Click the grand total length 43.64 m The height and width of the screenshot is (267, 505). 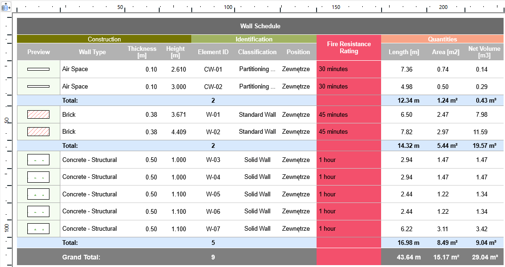coord(408,257)
